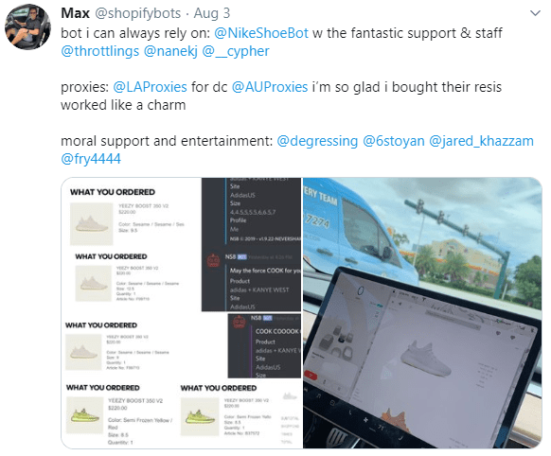Open the Aug 3 tweet timestamp
The width and height of the screenshot is (551, 456).
(212, 13)
